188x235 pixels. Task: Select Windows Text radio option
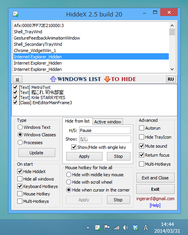34,127
